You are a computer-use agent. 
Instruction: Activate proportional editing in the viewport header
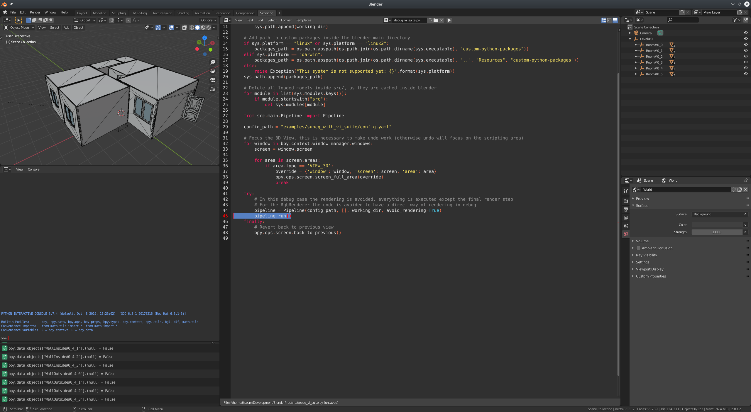point(128,20)
